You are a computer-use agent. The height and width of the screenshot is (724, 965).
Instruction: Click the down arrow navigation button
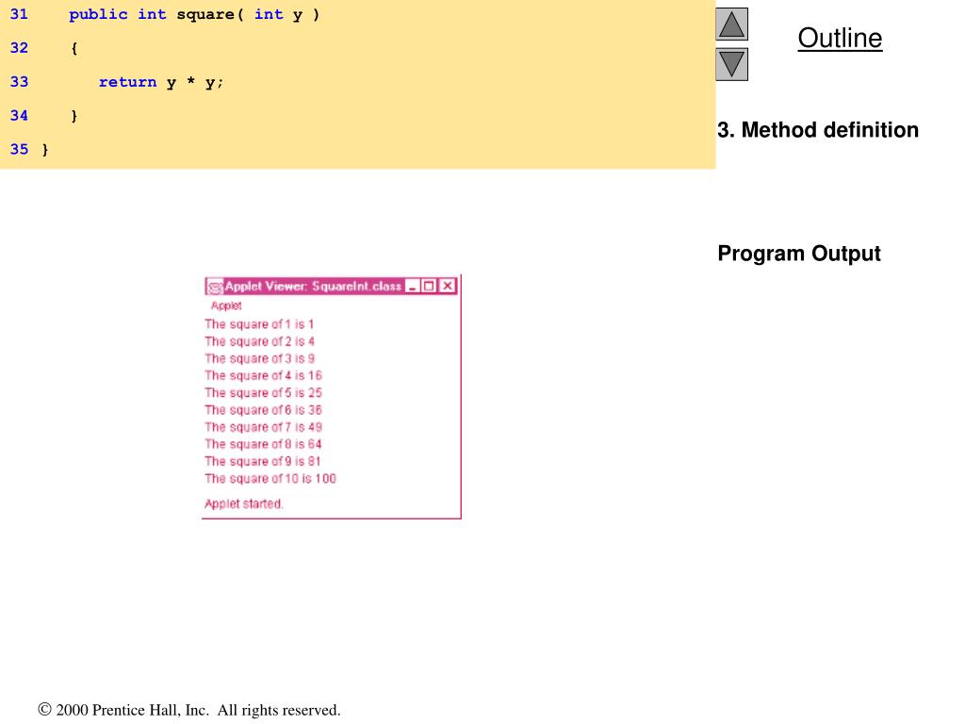(731, 65)
